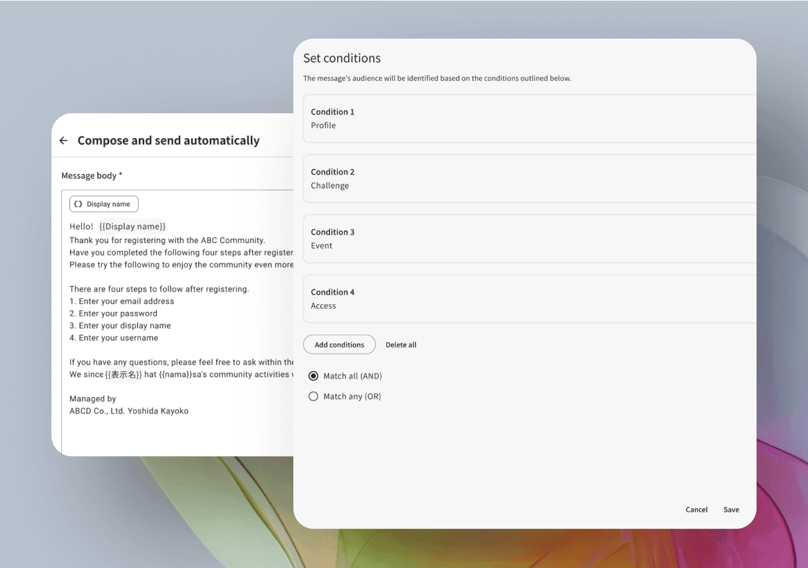Open Condition 1 Profile card
Image resolution: width=808 pixels, height=568 pixels.
point(529,118)
